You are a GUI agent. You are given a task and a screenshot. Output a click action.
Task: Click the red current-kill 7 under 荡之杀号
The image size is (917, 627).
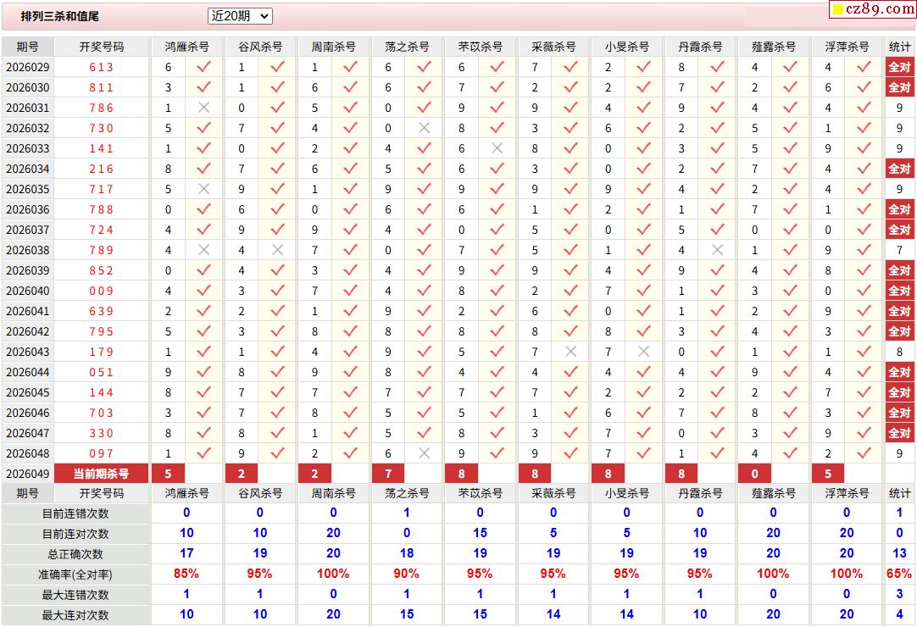pyautogui.click(x=388, y=474)
